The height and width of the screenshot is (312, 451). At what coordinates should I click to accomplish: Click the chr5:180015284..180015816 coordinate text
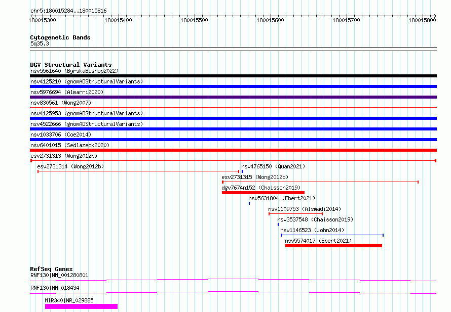tap(68, 11)
